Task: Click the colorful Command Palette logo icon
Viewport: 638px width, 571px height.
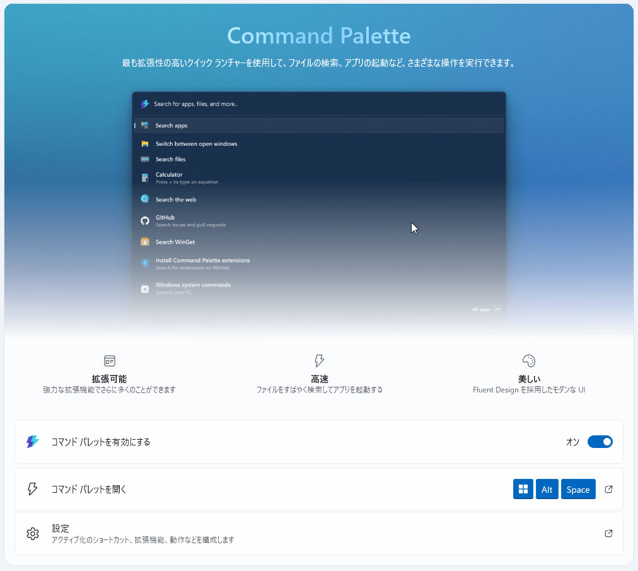Action: [33, 442]
